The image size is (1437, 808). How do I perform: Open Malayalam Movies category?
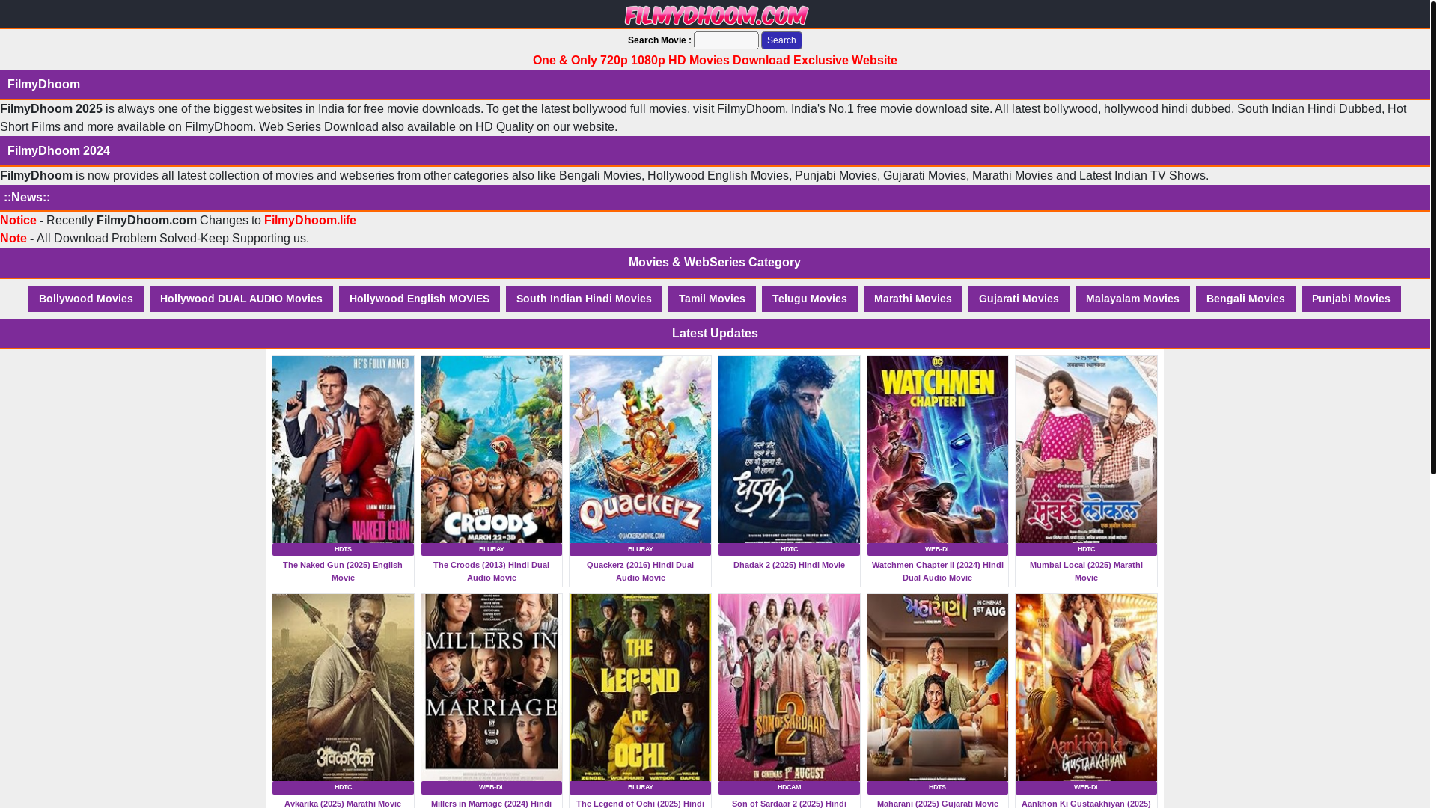(1132, 299)
